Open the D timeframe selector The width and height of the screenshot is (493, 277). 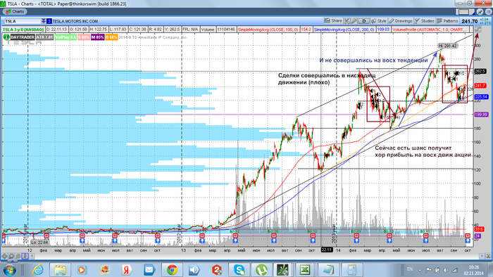pos(364,21)
